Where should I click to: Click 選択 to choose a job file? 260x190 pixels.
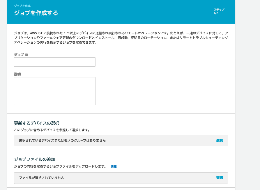[x=219, y=178]
